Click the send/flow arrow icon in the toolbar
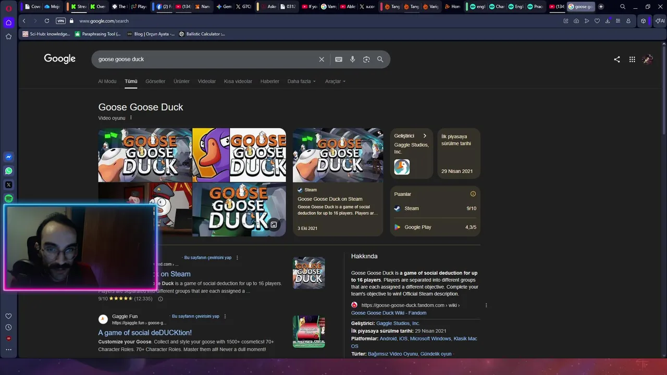The image size is (667, 375). pos(587,21)
